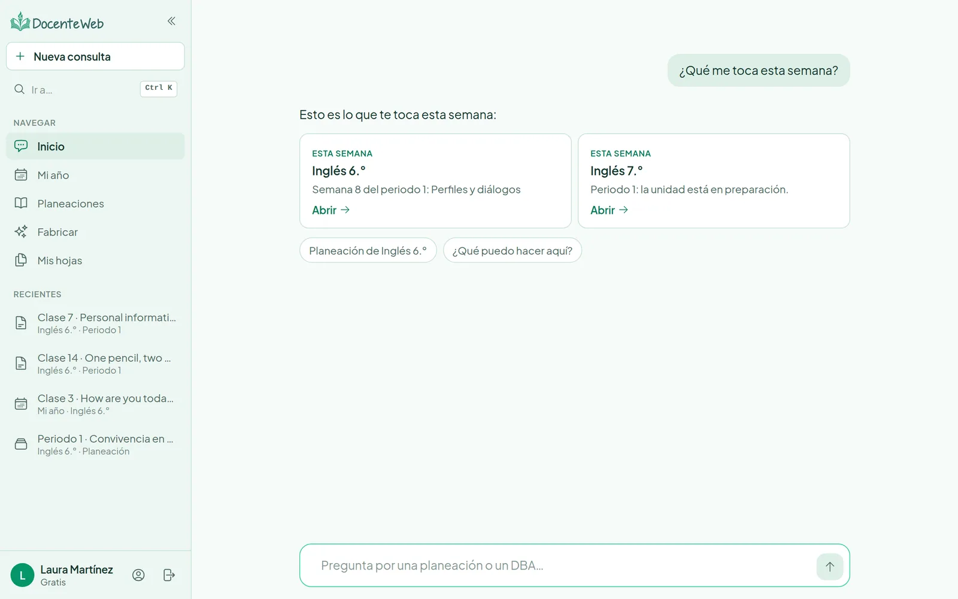Click 'Semana 8 del periodo 1' description text
This screenshot has width=958, height=599.
[x=416, y=189]
